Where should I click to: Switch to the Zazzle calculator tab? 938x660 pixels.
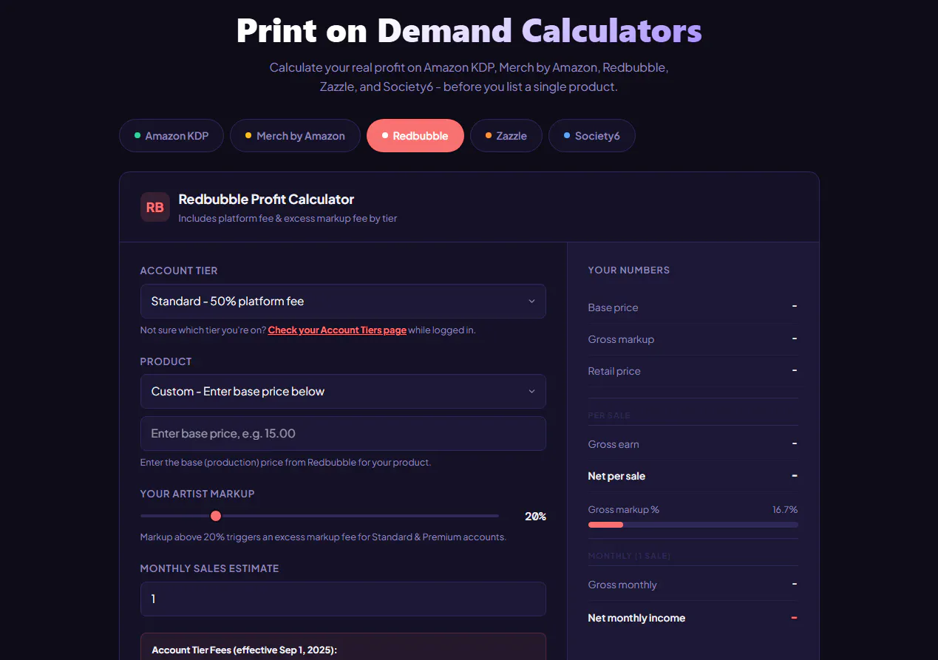pos(506,136)
